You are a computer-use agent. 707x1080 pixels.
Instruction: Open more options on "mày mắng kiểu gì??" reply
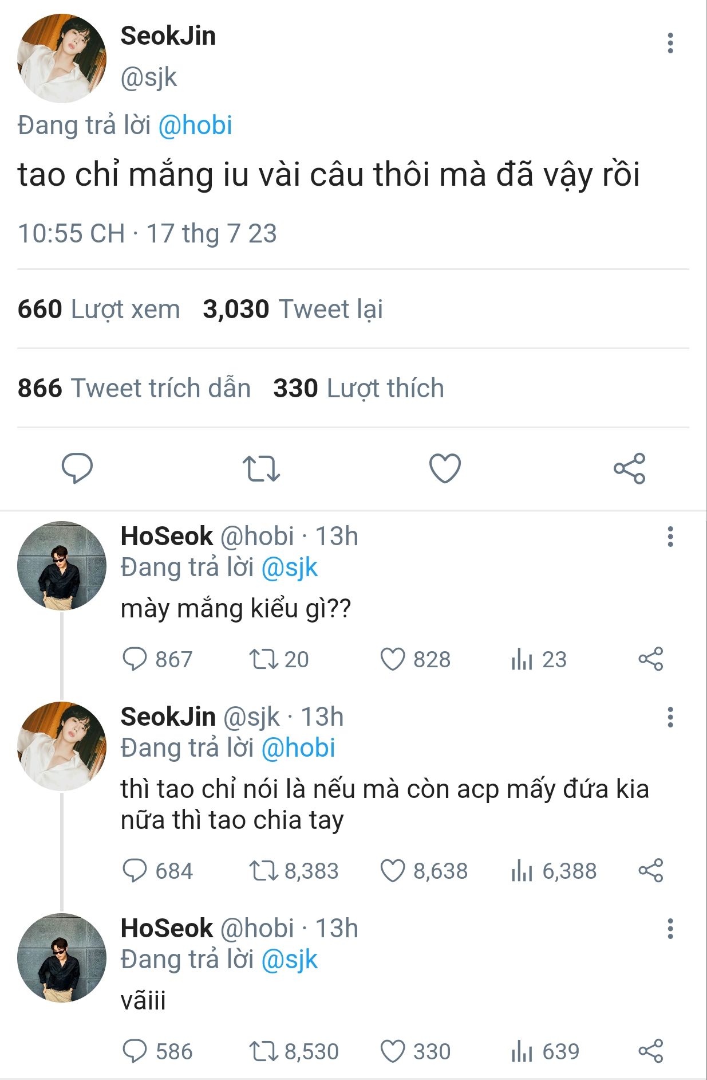point(670,537)
